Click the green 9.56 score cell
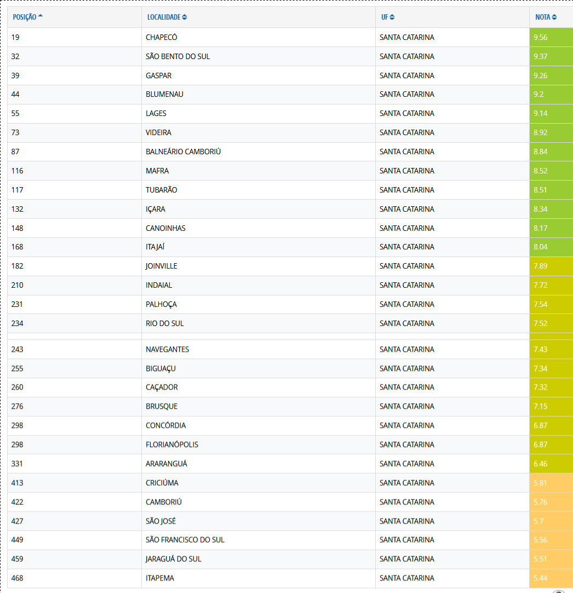 [x=541, y=38]
